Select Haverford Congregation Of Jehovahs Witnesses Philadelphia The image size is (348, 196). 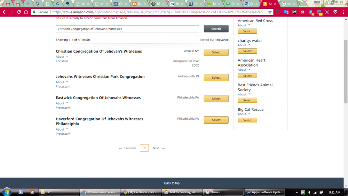tap(216, 120)
